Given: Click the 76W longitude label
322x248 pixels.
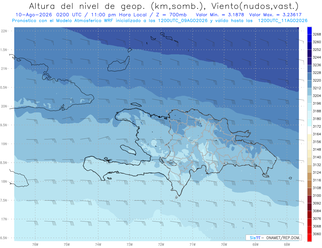Looking at the screenshot, I should tap(35, 244).
